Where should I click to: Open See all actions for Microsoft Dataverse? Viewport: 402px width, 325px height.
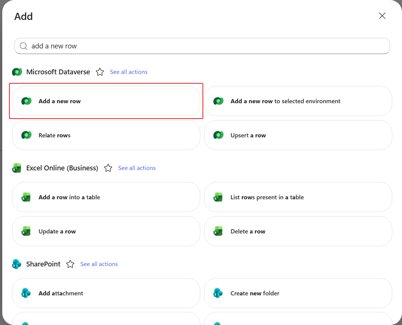click(129, 72)
